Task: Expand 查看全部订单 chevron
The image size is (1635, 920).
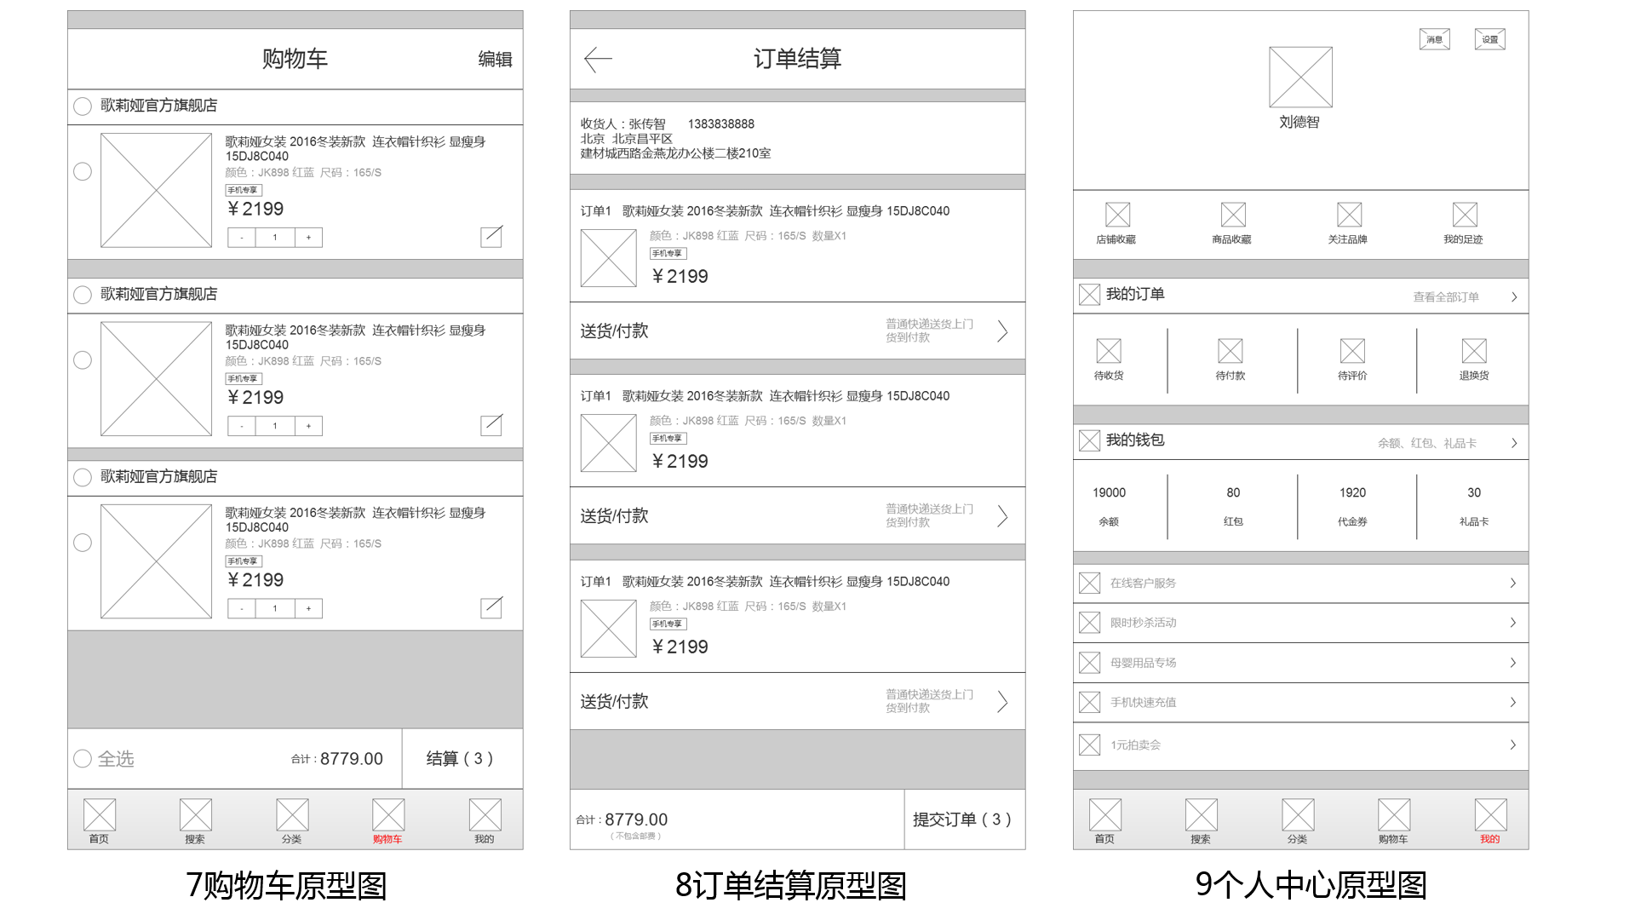Action: (x=1514, y=297)
